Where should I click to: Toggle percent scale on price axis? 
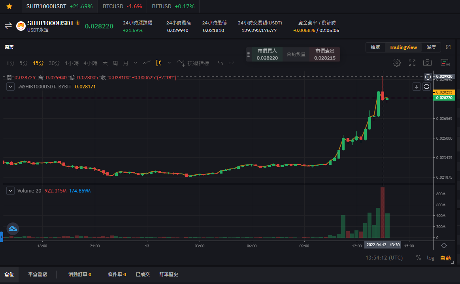(419, 258)
